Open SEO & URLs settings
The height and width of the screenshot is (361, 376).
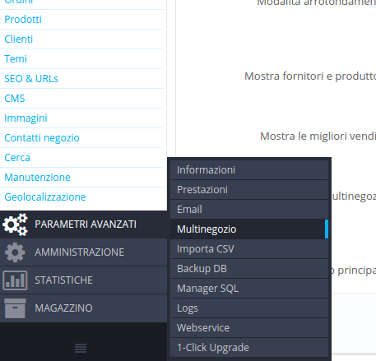pos(31,79)
